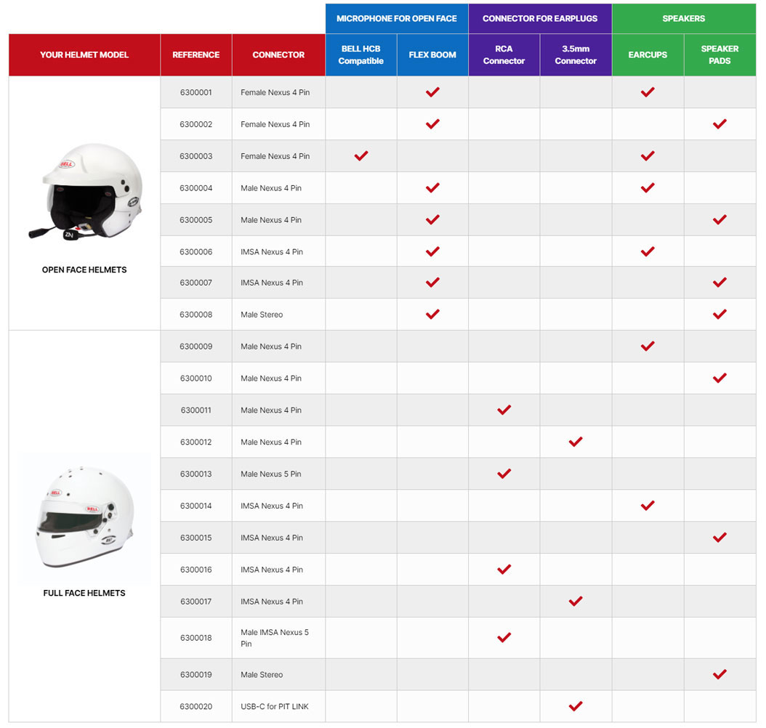Image resolution: width=766 pixels, height=728 pixels.
Task: Click reference number 6300008
Action: (196, 315)
